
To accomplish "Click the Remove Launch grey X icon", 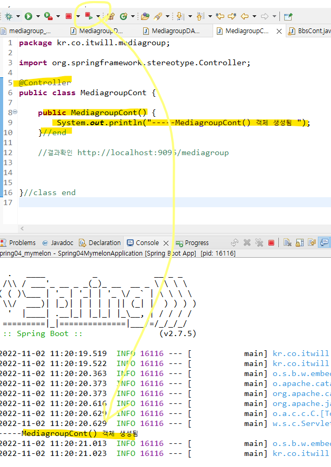I will tap(247, 243).
